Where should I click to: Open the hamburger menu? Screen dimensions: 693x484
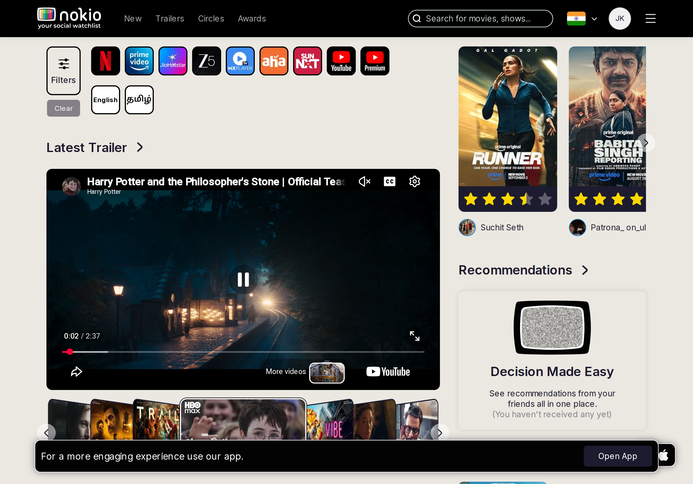point(650,19)
